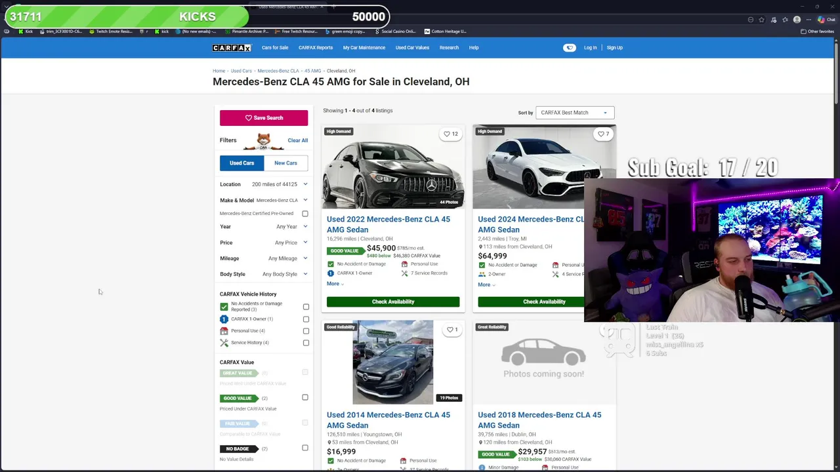Expand the Body Style filter
Viewport: 840px width, 472px height.
(264, 274)
